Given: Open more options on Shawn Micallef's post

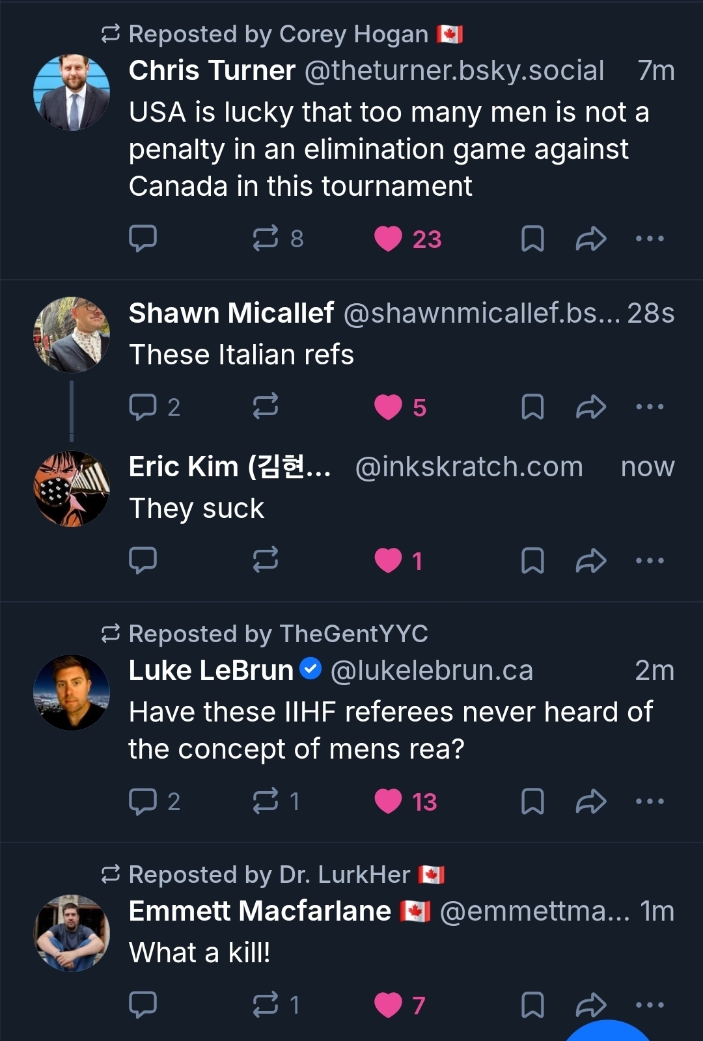Looking at the screenshot, I should coord(650,407).
